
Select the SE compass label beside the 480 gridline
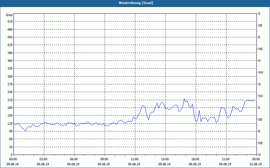[260, 26]
